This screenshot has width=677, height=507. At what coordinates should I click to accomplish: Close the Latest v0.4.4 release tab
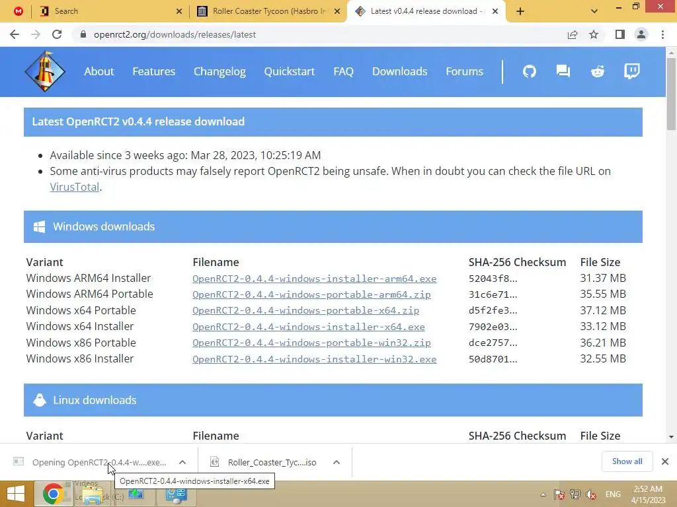pyautogui.click(x=495, y=11)
